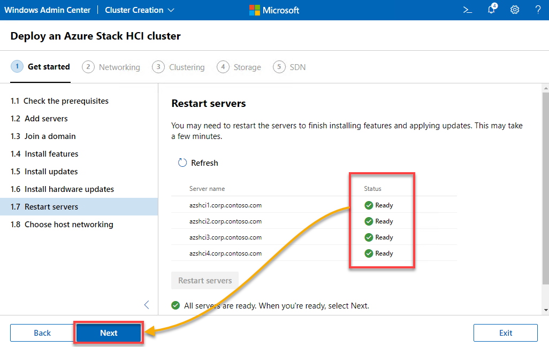Screen dimensions: 549x347
Task: Select the Networking step tab
Action: coord(111,67)
